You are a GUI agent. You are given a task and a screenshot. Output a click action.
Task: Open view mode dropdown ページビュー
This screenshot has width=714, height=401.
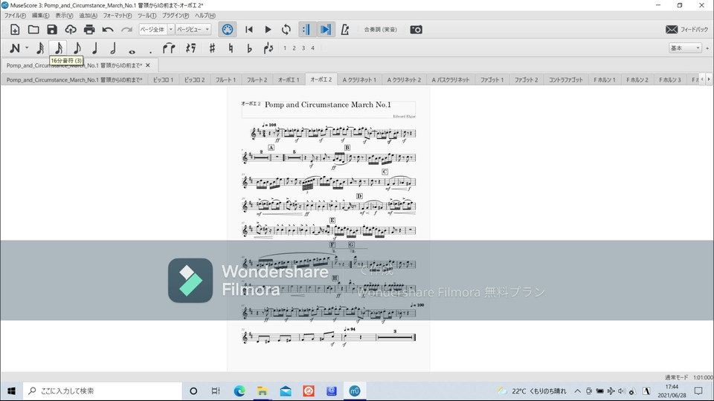pos(193,30)
